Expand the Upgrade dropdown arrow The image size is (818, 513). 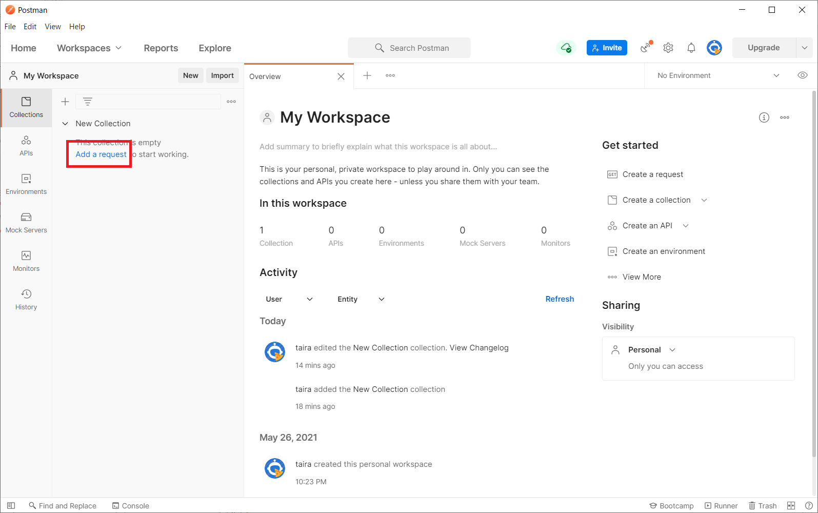point(805,48)
